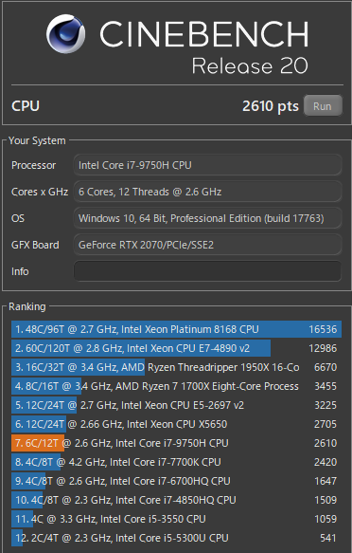Screen dimensions: 352x553
Task: Select the Xeon X5650 ranking row
Action: pyautogui.click(x=176, y=424)
